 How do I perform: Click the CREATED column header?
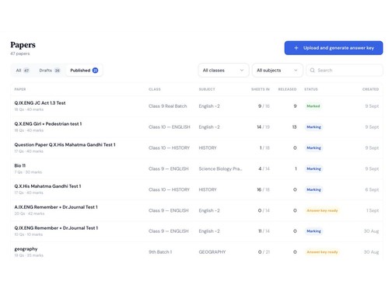[x=370, y=89]
